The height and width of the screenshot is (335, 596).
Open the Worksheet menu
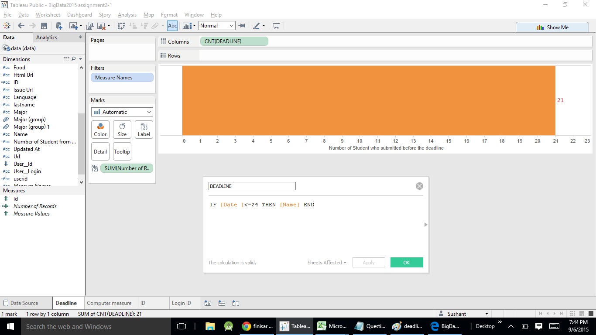click(48, 15)
